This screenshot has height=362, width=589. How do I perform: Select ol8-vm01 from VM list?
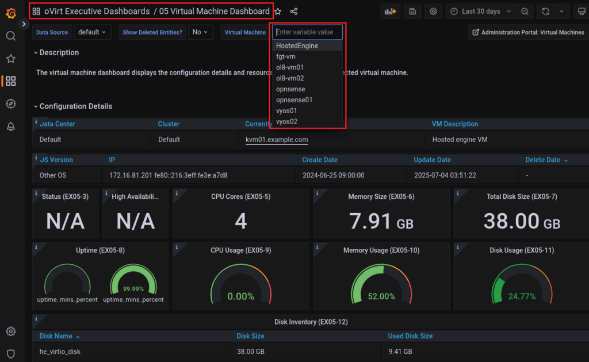(x=307, y=68)
